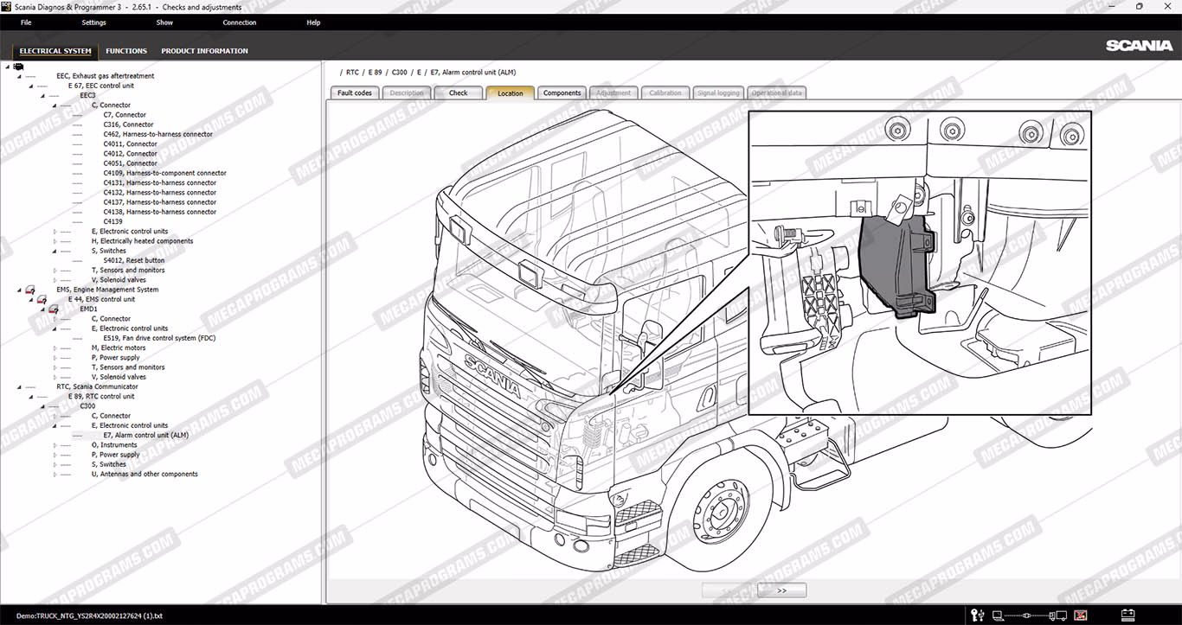Click status icon beside E 44, EMS control unit

(42, 299)
